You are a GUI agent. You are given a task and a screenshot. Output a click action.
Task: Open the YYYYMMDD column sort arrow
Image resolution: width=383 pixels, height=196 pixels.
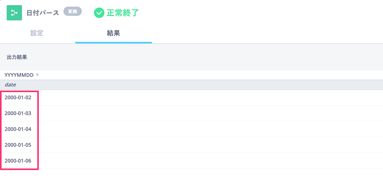(37, 75)
